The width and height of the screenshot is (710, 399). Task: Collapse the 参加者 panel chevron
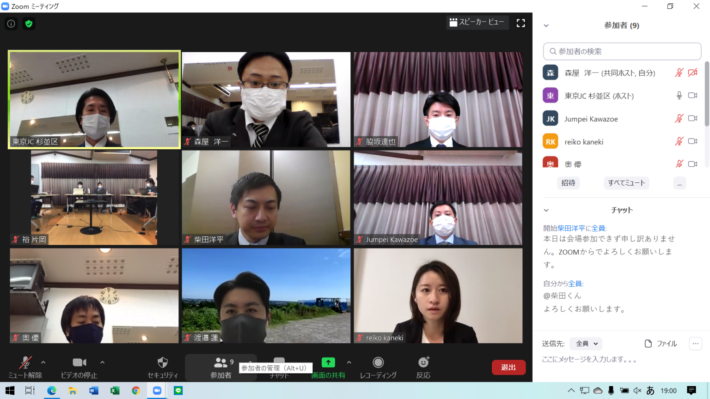coord(546,26)
